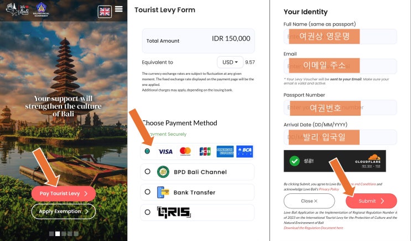The image size is (411, 241).
Task: Select BPD Bali Channel payment option
Action: tap(148, 171)
